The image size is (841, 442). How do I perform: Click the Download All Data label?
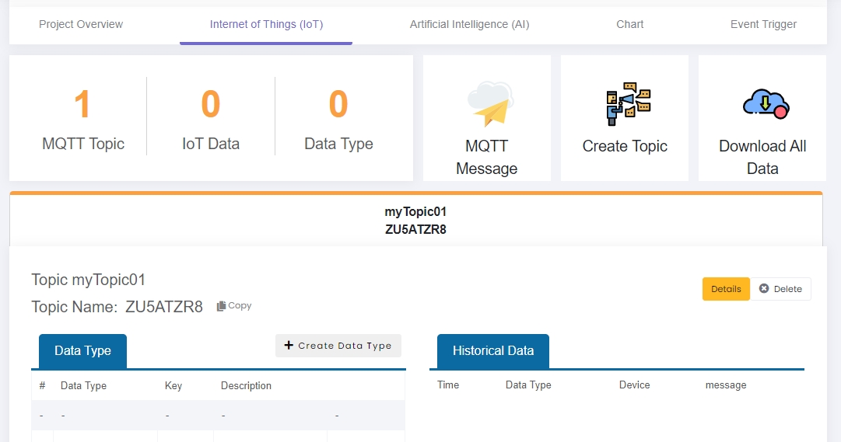762,157
